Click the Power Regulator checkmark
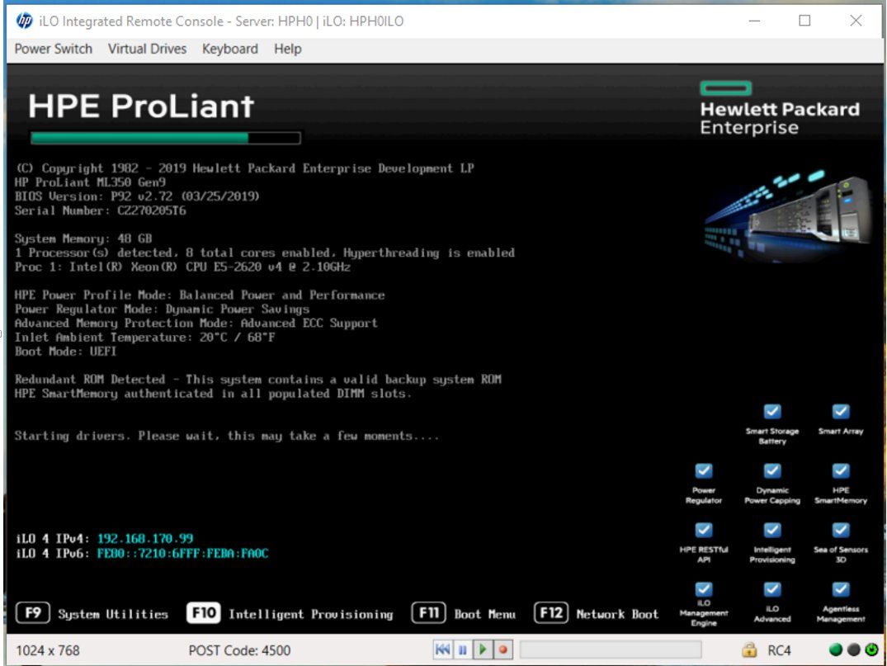887x666 pixels. 704,470
